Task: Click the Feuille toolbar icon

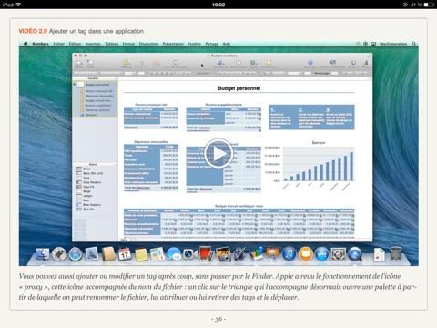Action: 90,64
